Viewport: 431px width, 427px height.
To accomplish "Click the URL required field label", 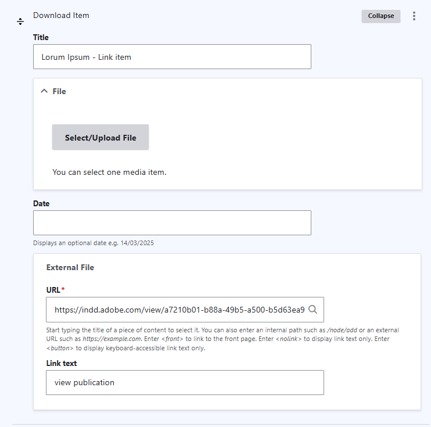I will (x=55, y=290).
